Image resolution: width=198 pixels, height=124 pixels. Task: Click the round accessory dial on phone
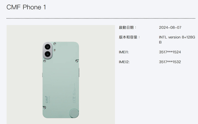coord(74,113)
